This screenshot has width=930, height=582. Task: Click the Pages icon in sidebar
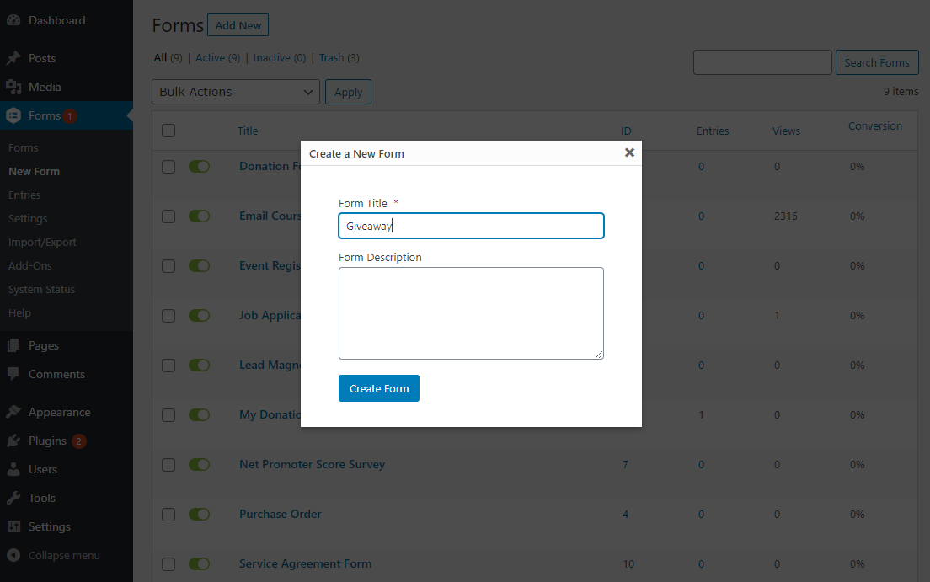click(13, 345)
